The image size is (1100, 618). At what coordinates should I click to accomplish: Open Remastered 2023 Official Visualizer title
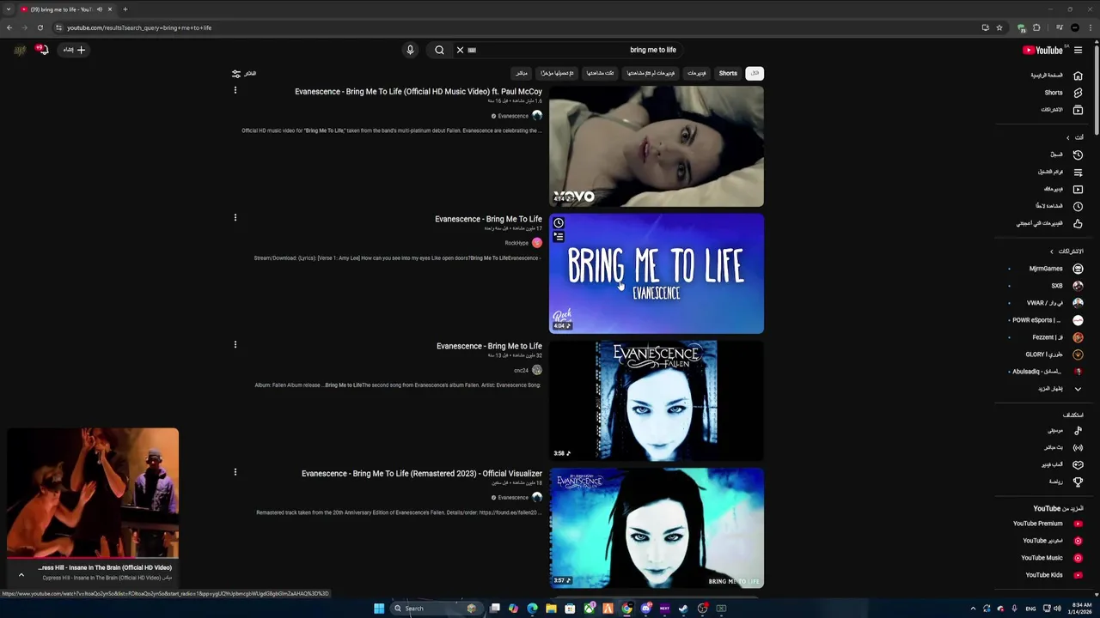click(x=422, y=473)
